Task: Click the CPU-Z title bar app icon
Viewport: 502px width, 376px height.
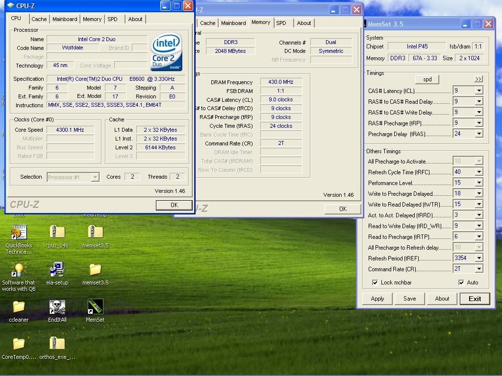Action: [11, 5]
